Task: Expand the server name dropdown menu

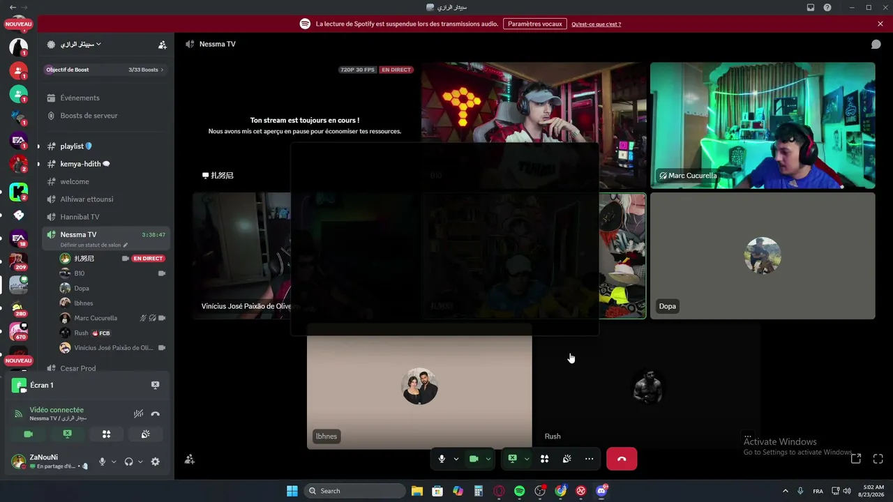Action: (80, 44)
